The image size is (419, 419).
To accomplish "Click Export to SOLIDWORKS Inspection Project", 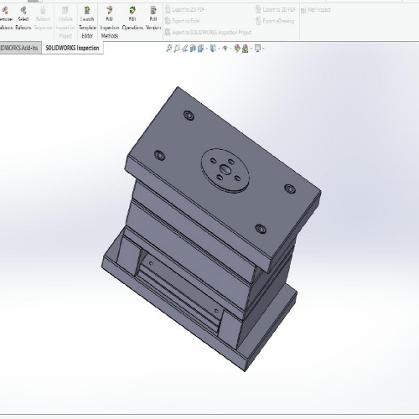I will click(208, 33).
